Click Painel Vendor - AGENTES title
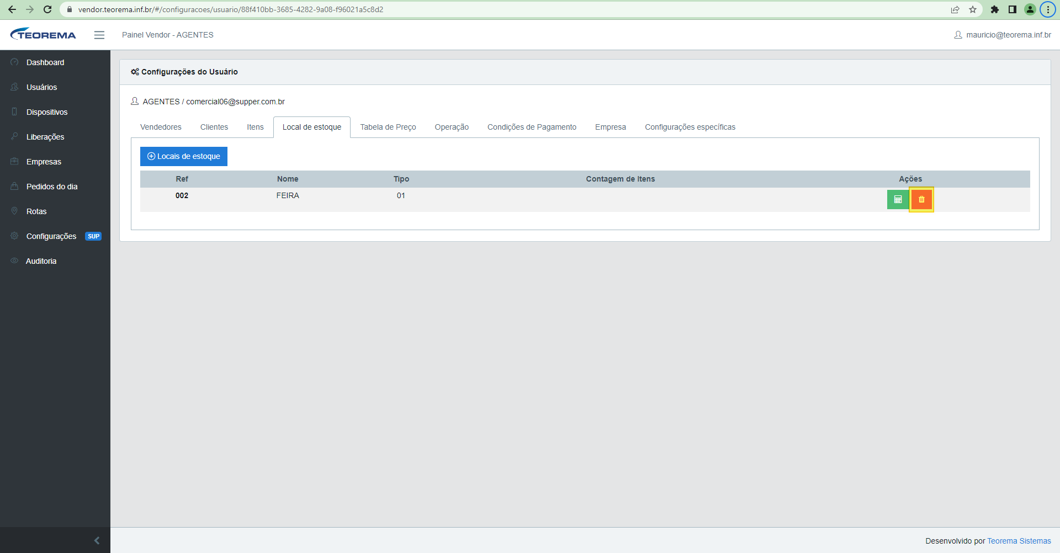This screenshot has height=553, width=1060. (168, 35)
